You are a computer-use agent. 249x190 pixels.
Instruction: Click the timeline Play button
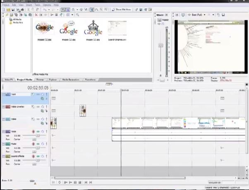pos(70,183)
